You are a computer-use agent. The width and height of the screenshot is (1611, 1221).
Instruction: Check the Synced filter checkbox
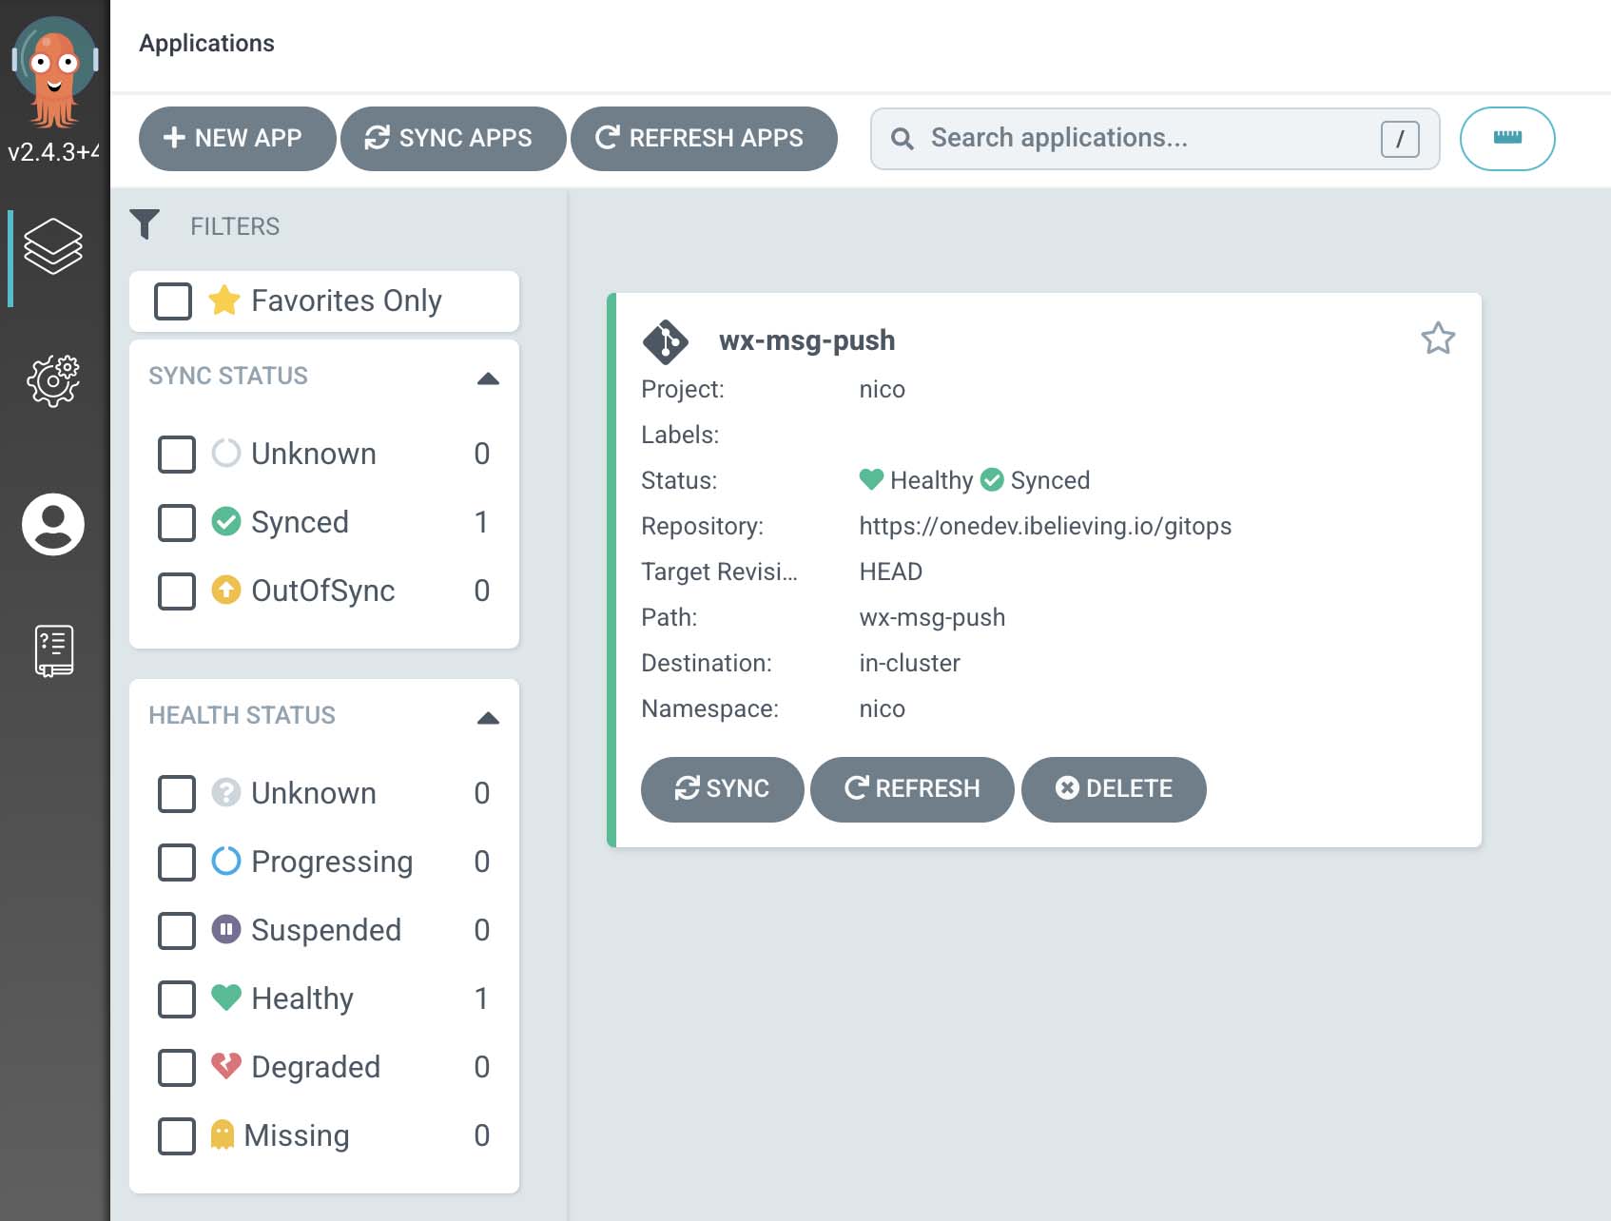(177, 523)
